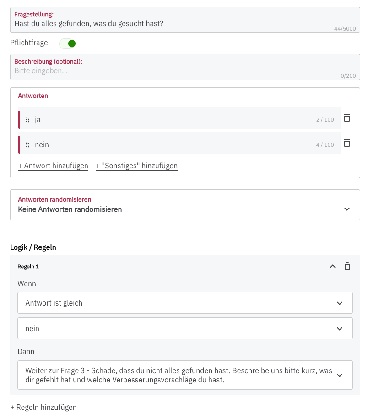This screenshot has height=413, width=368.
Task: Grab the drag handle of "ja" answer
Action: tap(27, 120)
